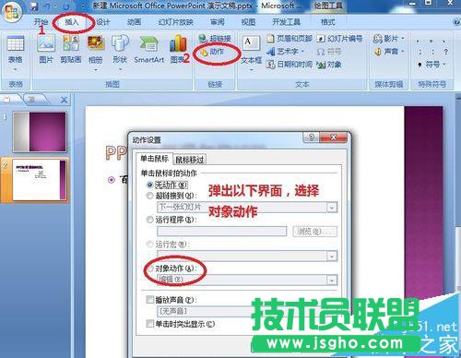The image size is (461, 358).
Task: Insert 剪贴画 clip art
Action: coord(71,49)
